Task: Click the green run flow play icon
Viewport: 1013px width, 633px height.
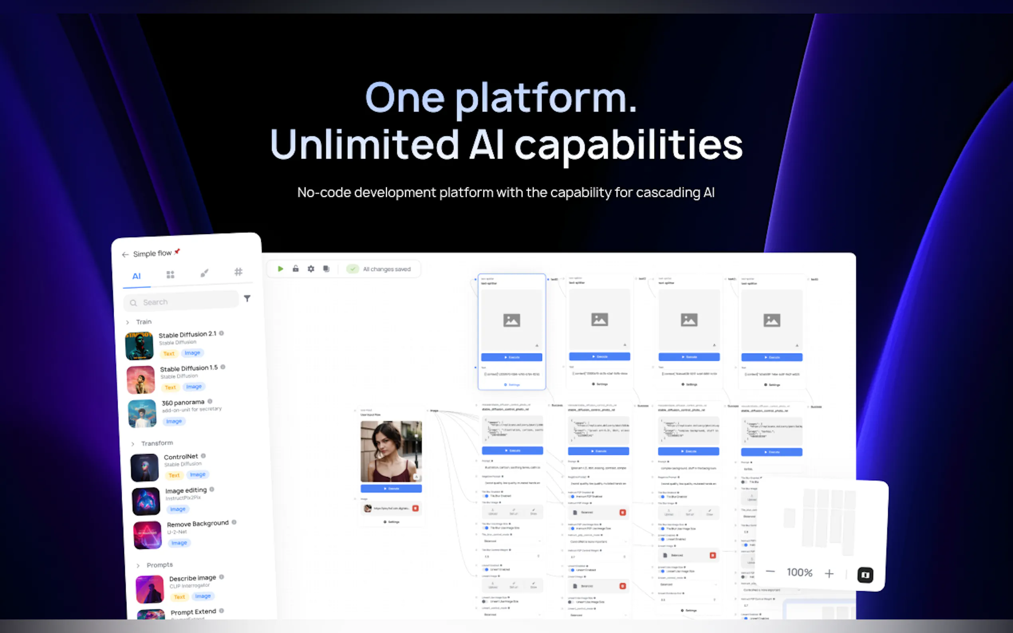Action: (281, 269)
